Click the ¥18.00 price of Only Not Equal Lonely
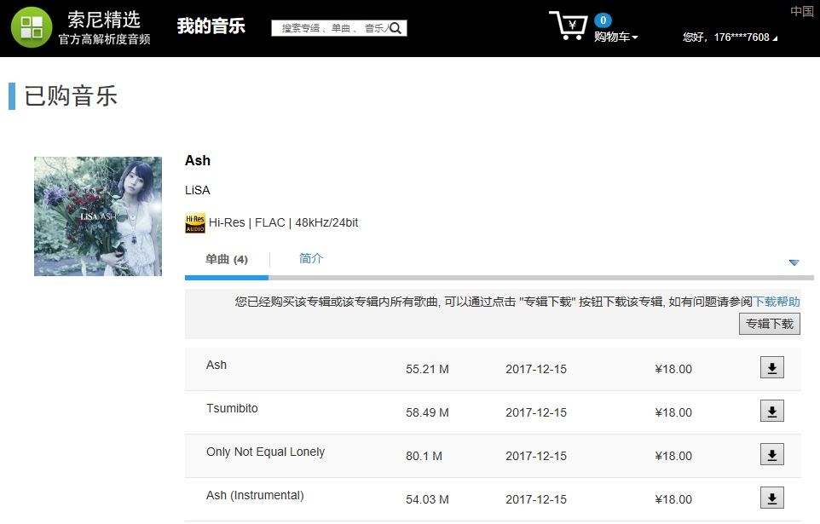Image resolution: width=820 pixels, height=524 pixels. tap(673, 456)
